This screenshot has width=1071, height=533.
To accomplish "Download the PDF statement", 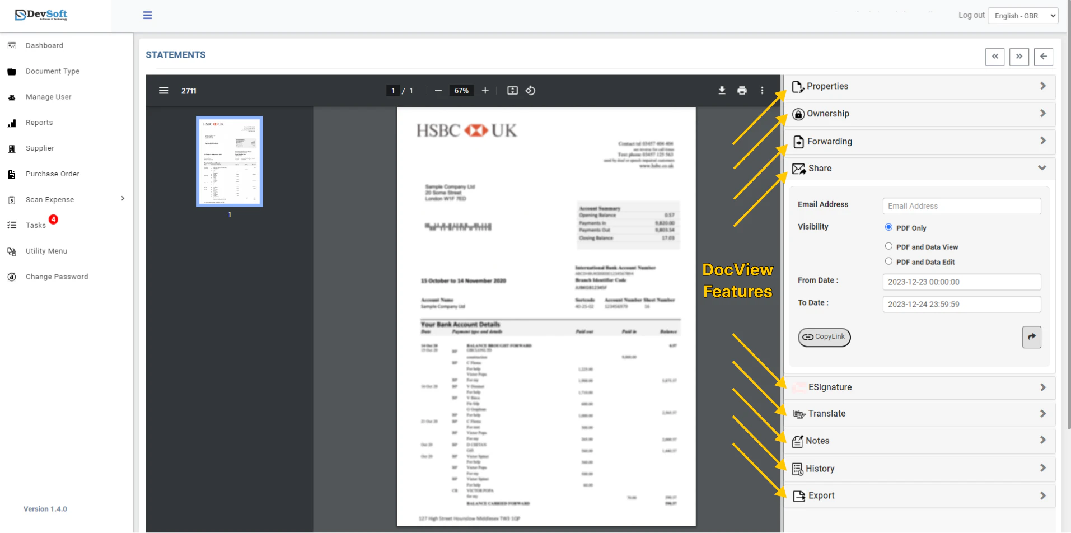I will [x=722, y=90].
